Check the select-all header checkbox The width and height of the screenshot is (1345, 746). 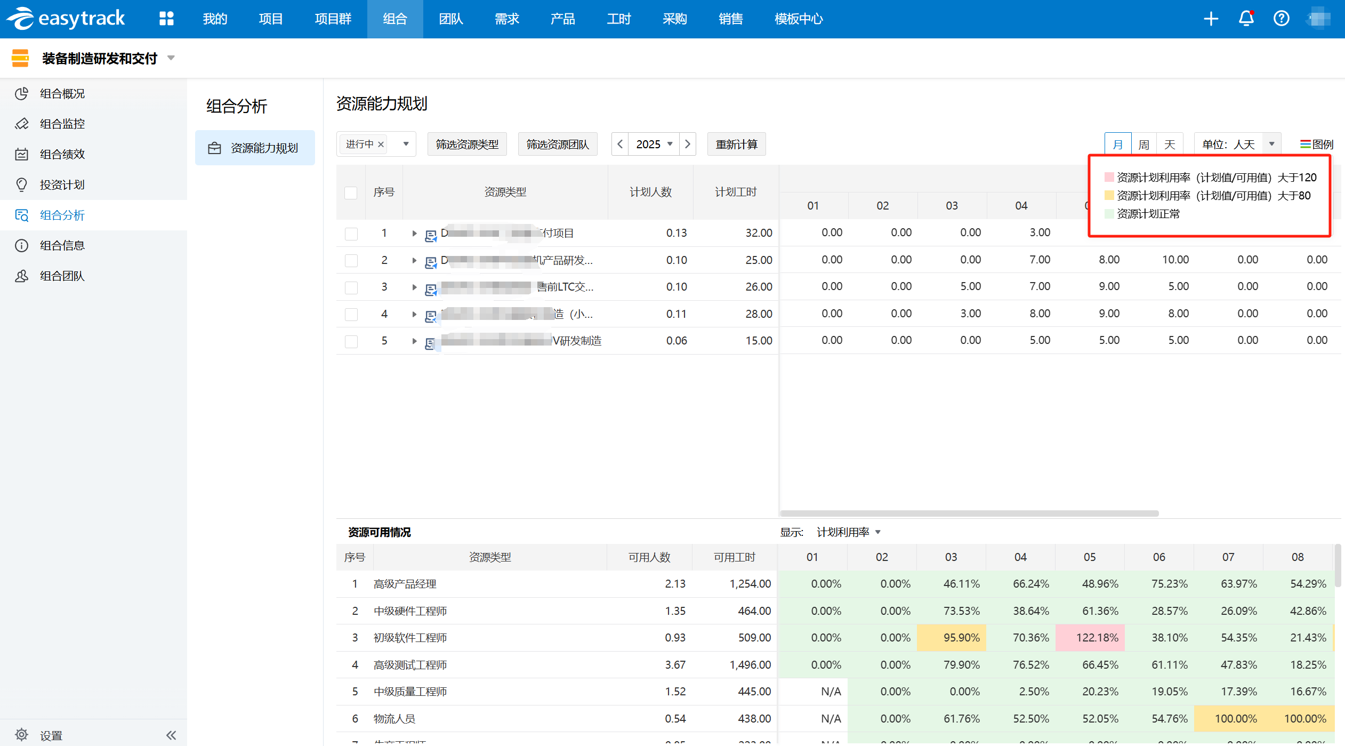tap(351, 192)
